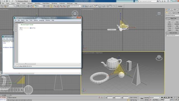179x101 pixels.
Task: Open the Motion command panel tab
Action: (175, 10)
